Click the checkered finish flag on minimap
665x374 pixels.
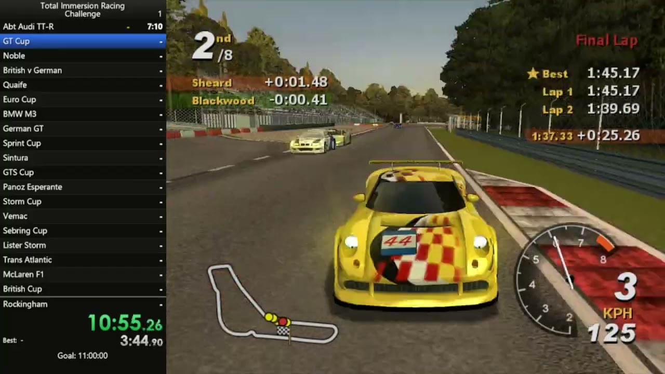283,330
